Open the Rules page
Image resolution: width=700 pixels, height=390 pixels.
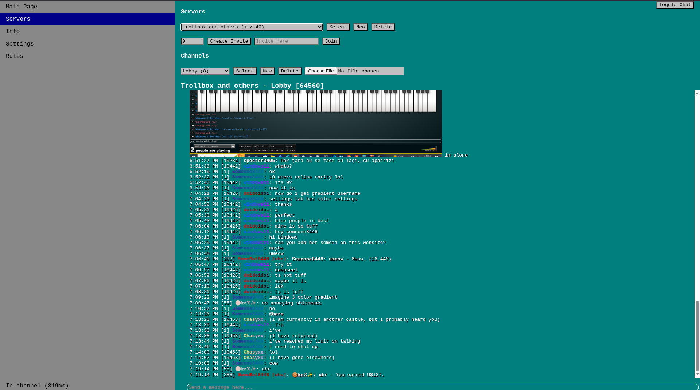[14, 56]
